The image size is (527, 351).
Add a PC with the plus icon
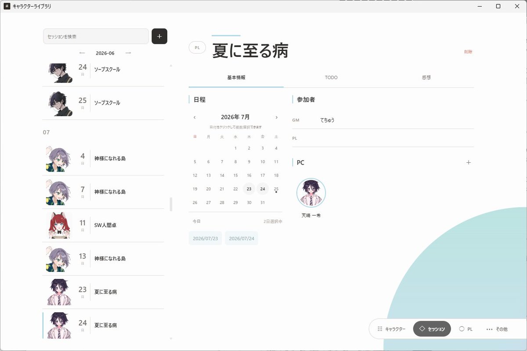(469, 162)
